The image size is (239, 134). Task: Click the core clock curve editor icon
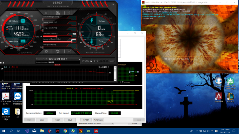[41, 36]
